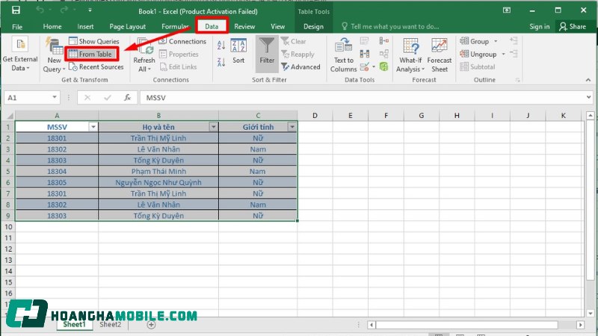The image size is (598, 336).
Task: Click the Share button
Action: click(x=573, y=27)
